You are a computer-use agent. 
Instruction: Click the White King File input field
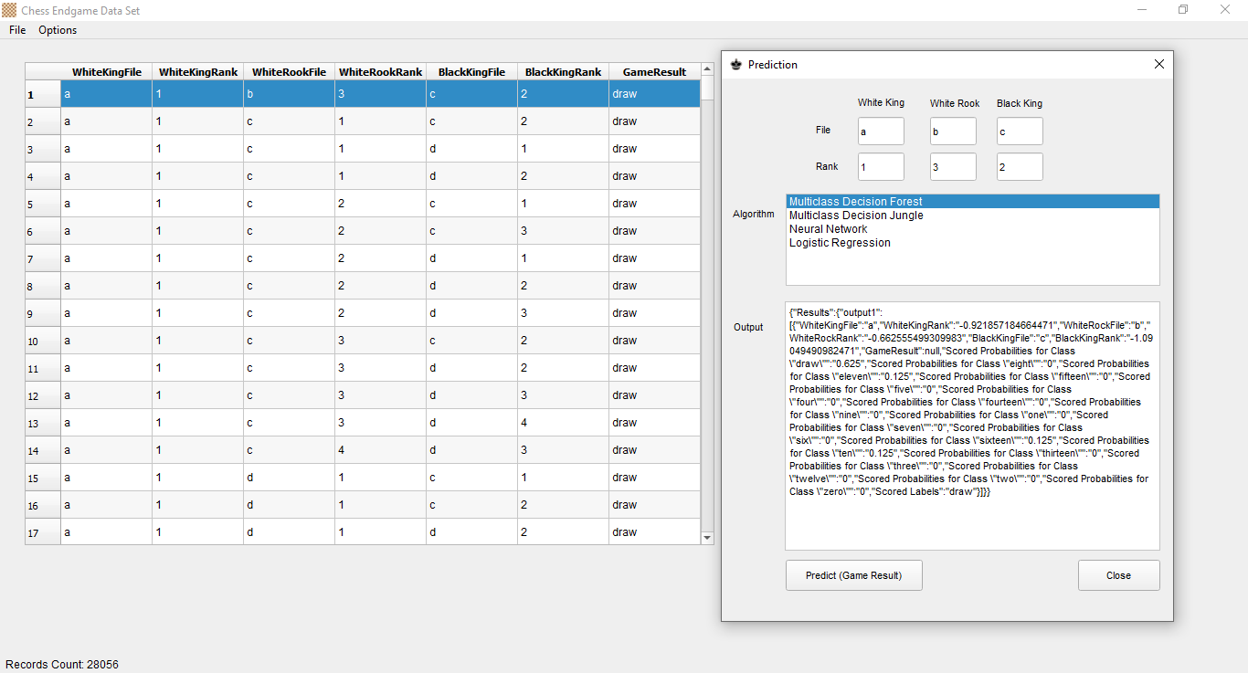(881, 131)
